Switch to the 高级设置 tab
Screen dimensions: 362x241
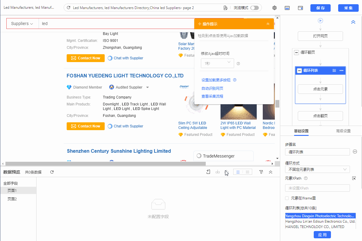point(343,131)
